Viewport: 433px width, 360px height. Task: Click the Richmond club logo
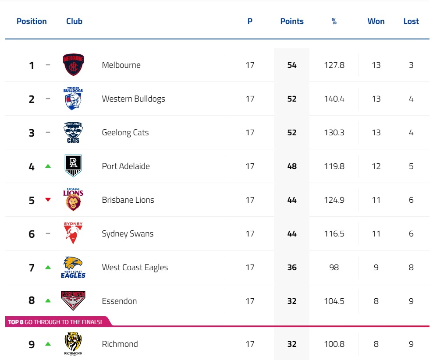73,344
